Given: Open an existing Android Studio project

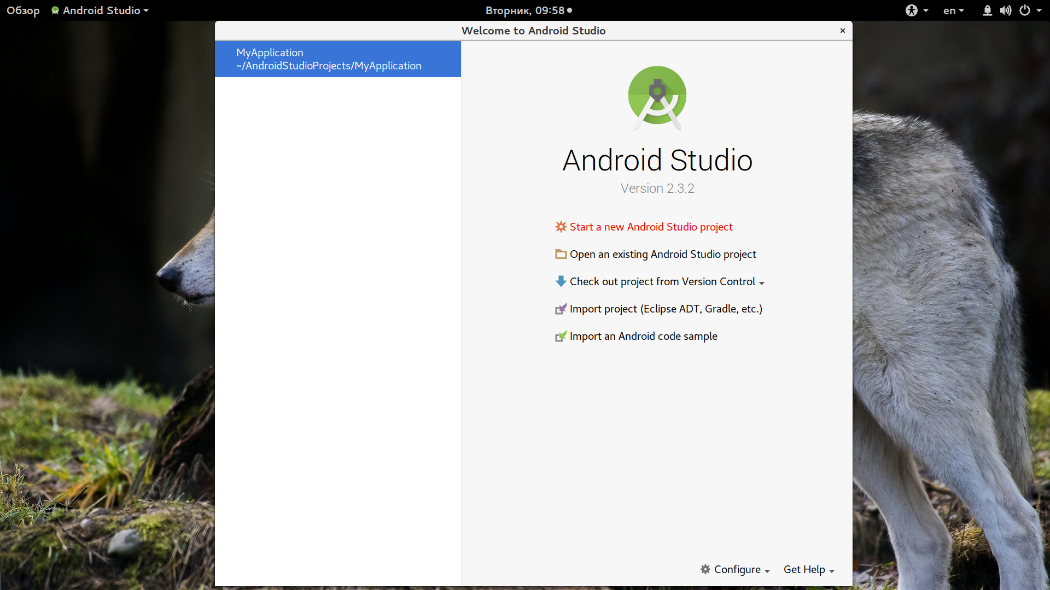Looking at the screenshot, I should pyautogui.click(x=663, y=254).
